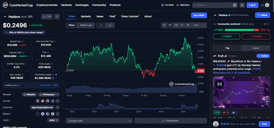This screenshot has height=128, width=274.
Task: Open the News tab
Action: click(100, 16)
